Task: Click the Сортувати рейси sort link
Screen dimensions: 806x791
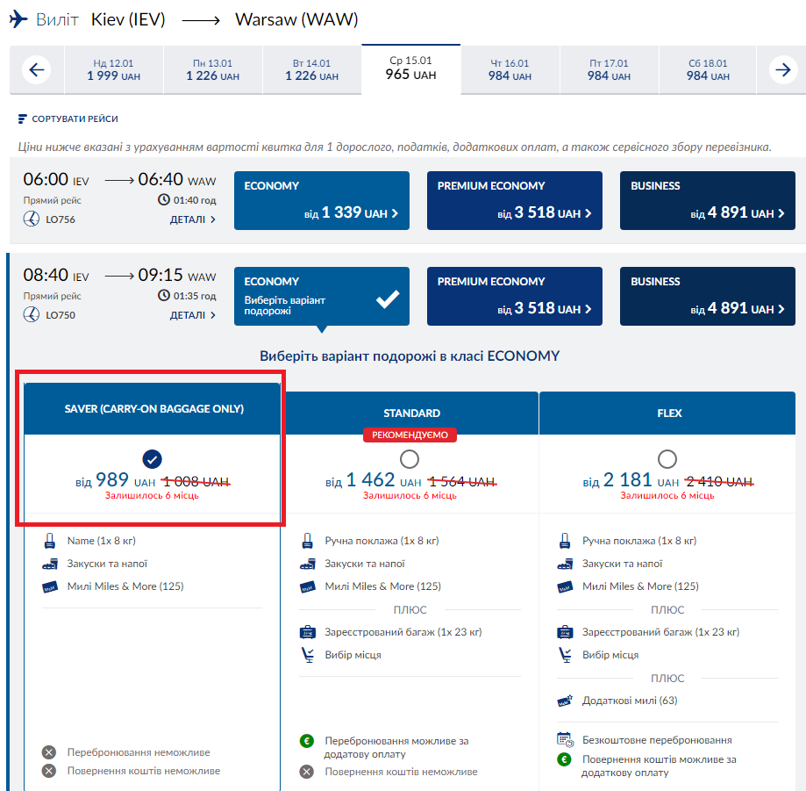Action: (x=75, y=119)
